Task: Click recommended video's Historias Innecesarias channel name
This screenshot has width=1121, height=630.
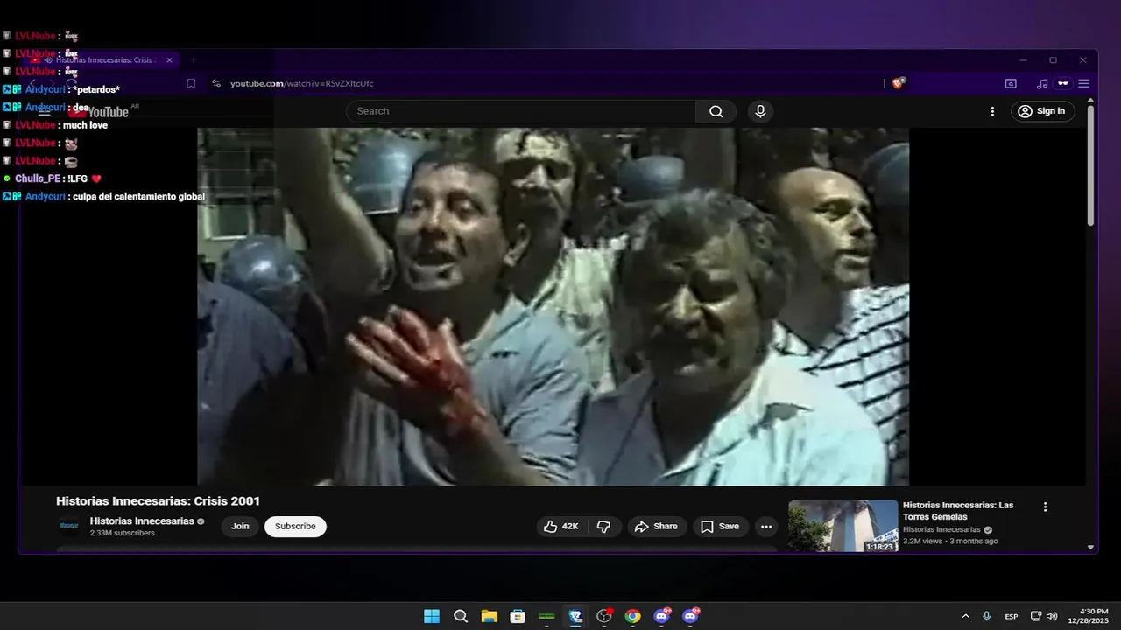Action: tap(941, 529)
